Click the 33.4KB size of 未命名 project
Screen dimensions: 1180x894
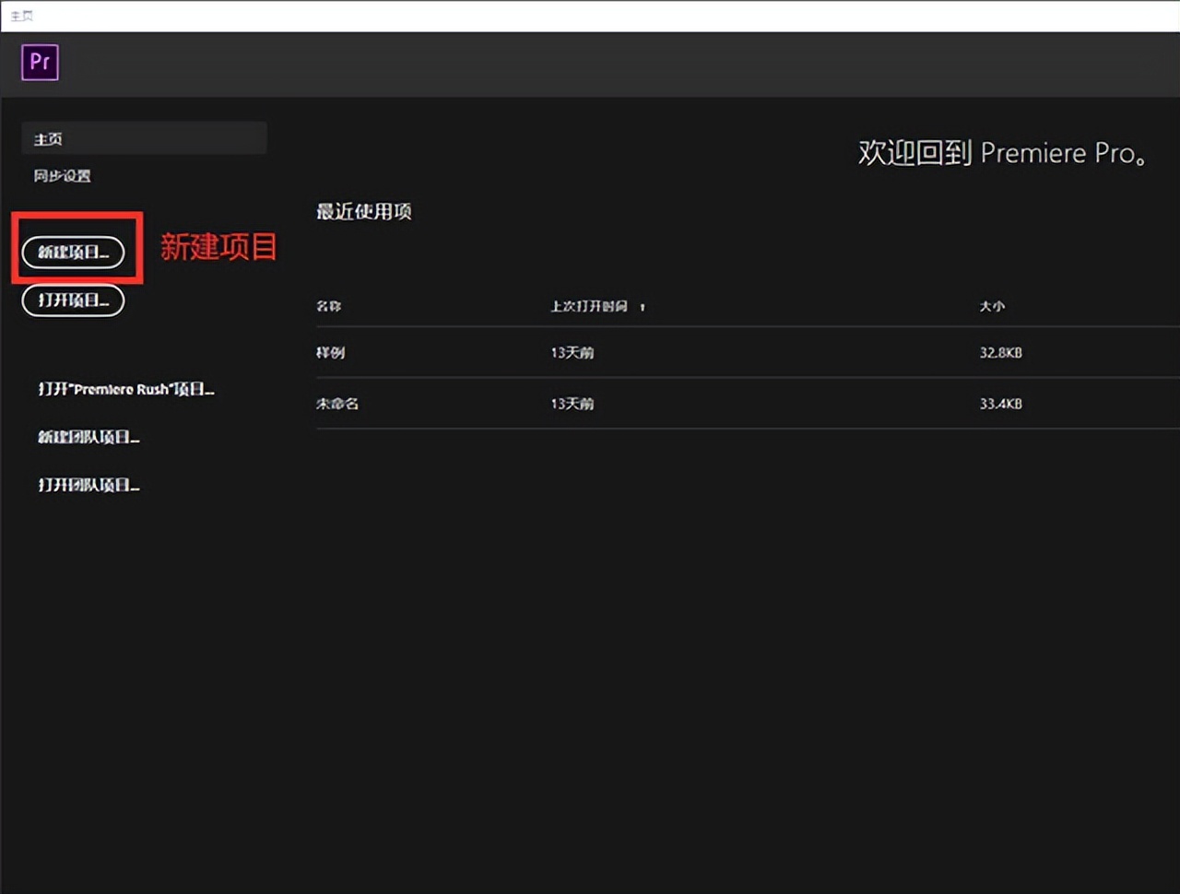click(1000, 404)
